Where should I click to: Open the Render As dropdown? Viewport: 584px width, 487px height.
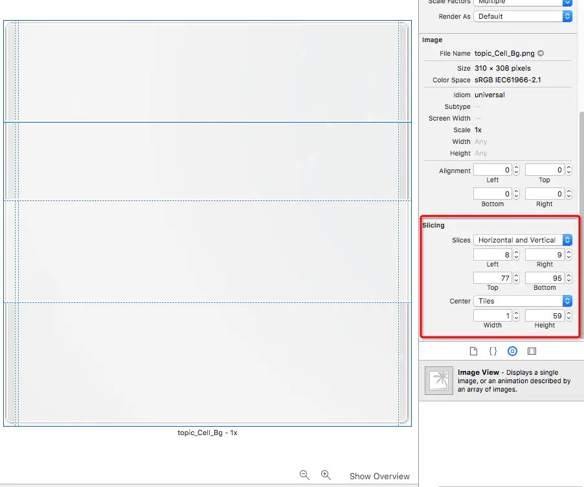coord(522,16)
